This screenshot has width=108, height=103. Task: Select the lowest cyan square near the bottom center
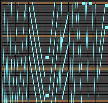tap(47, 96)
